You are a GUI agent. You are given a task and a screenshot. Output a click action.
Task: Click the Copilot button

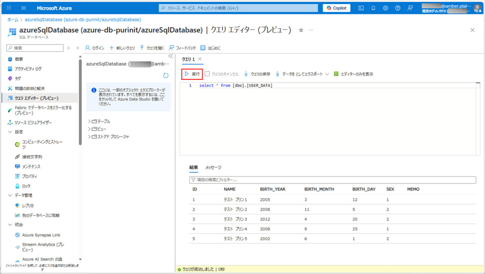[336, 8]
